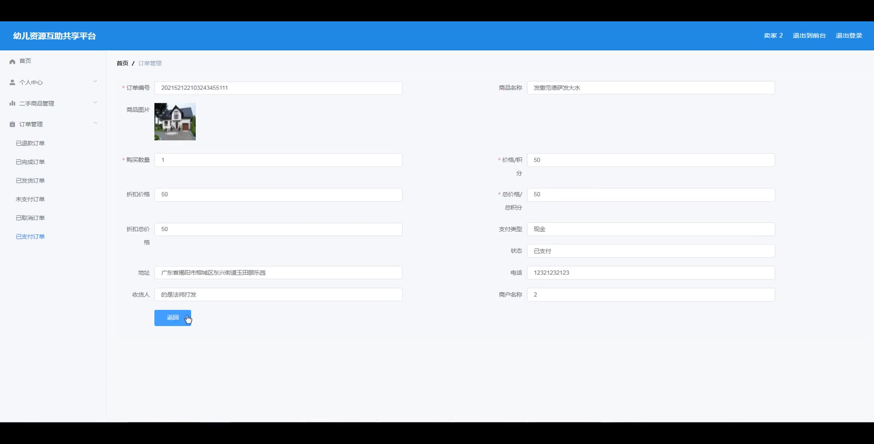Collapse the 订单管理 chevron
Screen dimensions: 874x444
(x=95, y=123)
